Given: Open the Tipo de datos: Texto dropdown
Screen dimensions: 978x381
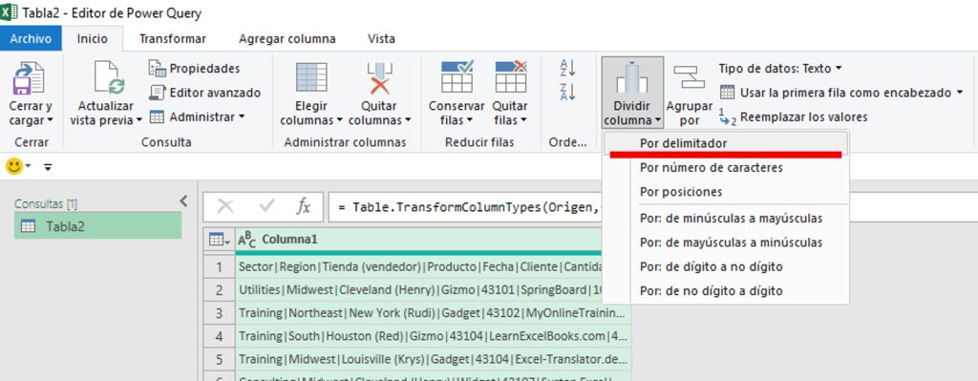Looking at the screenshot, I should 780,68.
